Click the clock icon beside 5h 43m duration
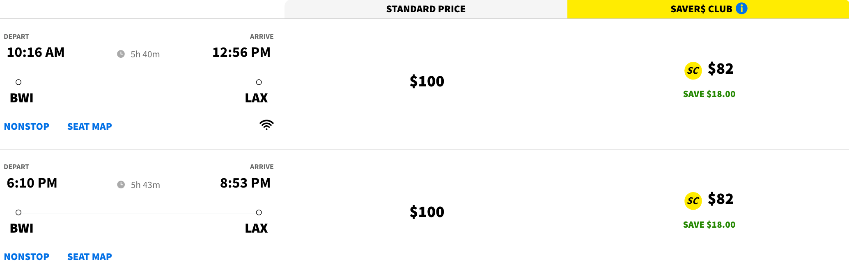The width and height of the screenshot is (849, 267). click(121, 185)
